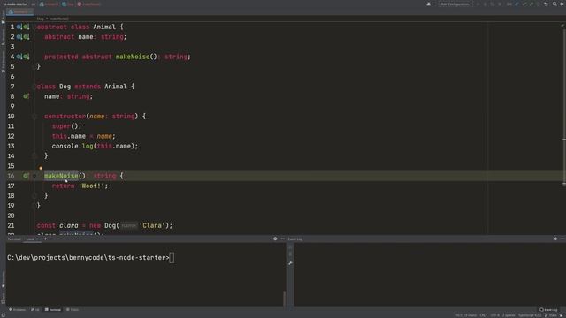Click the gutter marker icon on line 4
This screenshot has width=566, height=318.
(x=19, y=57)
